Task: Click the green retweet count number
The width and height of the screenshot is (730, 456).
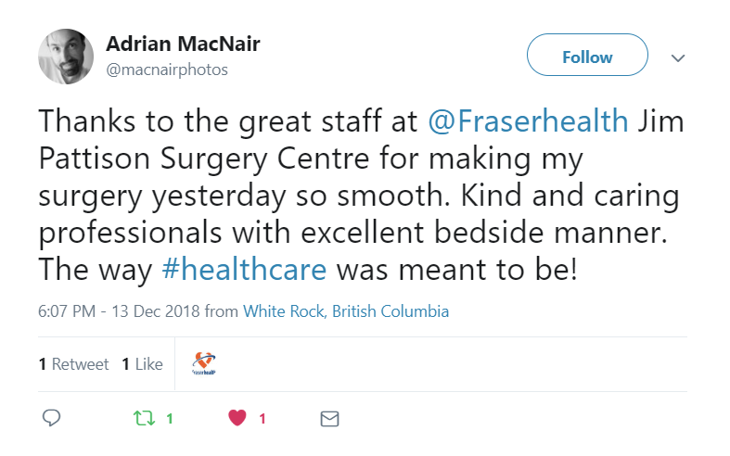Action: pos(170,418)
